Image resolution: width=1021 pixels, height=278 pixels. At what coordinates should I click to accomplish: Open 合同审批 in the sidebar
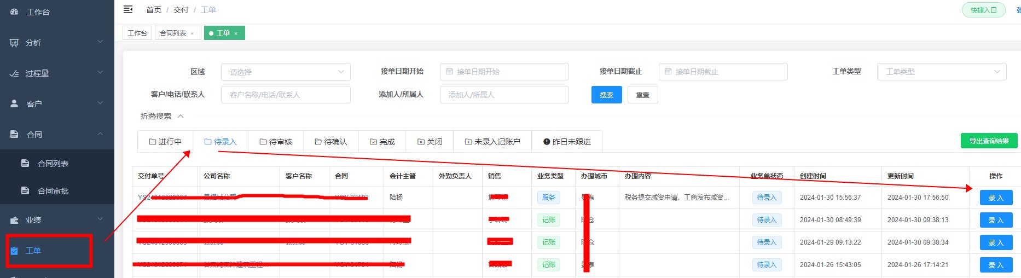[57, 191]
